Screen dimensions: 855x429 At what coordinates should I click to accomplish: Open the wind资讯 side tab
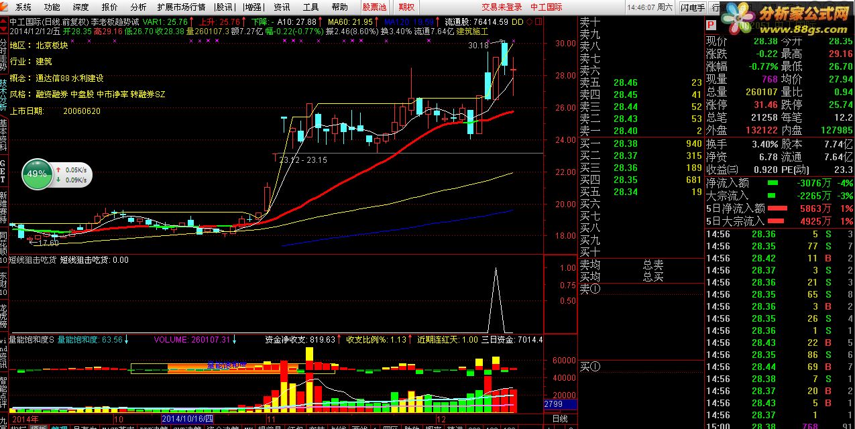click(3, 353)
